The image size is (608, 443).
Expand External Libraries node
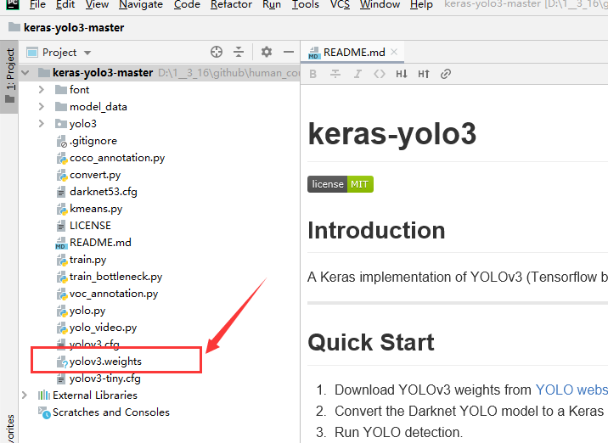pyautogui.click(x=25, y=395)
